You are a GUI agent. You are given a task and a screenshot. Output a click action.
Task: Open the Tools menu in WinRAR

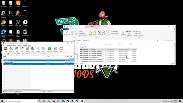coord(14,45)
